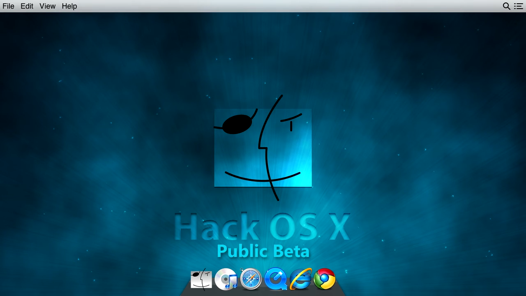Click the Public Beta label

coord(263,251)
